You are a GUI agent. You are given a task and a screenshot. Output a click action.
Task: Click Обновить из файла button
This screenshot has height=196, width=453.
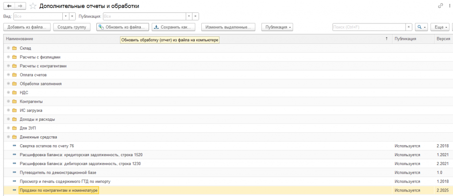pos(123,27)
